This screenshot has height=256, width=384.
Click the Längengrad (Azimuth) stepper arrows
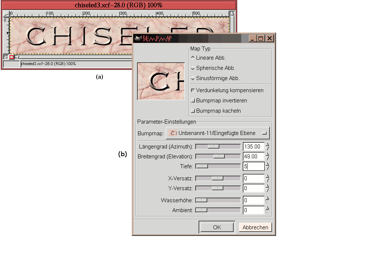click(267, 147)
